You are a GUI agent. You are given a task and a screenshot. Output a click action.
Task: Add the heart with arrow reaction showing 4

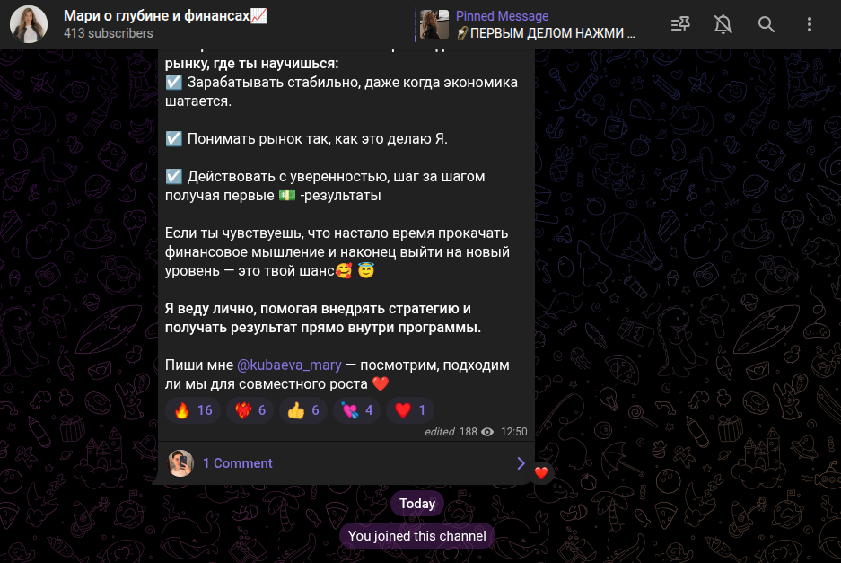pyautogui.click(x=356, y=410)
